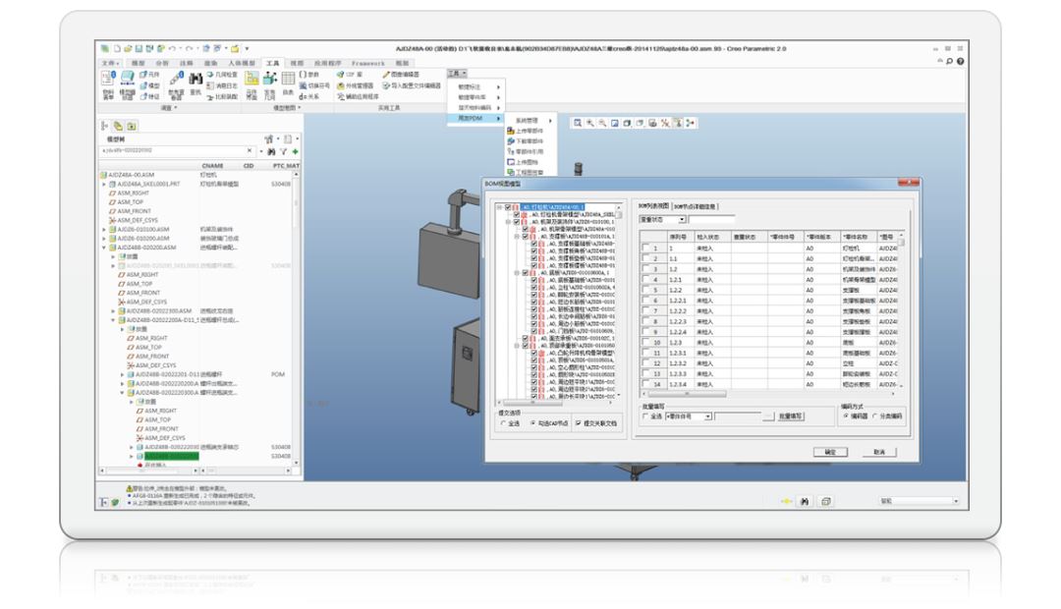Select the 分类编码 radio button
Viewport: 1061px width, 609px height.
coord(874,415)
